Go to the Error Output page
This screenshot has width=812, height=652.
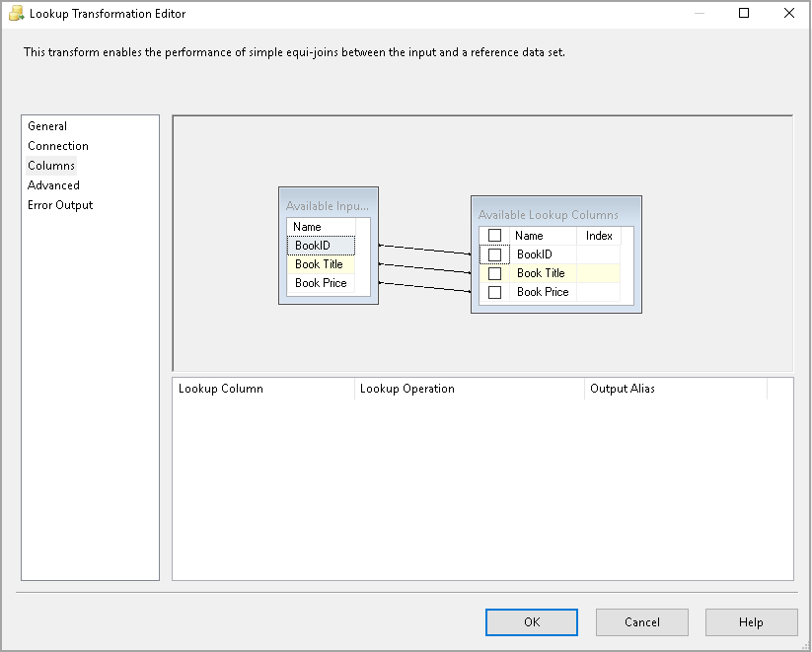(60, 205)
